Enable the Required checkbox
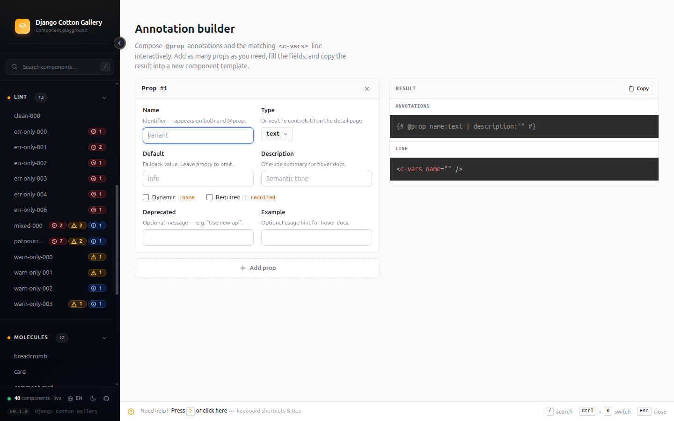This screenshot has height=421, width=674. pos(210,197)
